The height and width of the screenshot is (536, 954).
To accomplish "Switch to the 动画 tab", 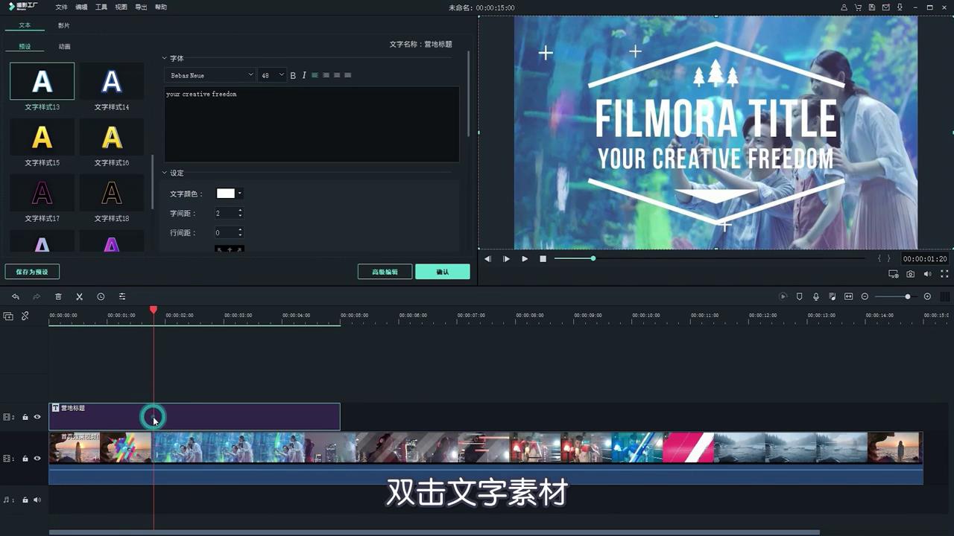I will pos(65,46).
